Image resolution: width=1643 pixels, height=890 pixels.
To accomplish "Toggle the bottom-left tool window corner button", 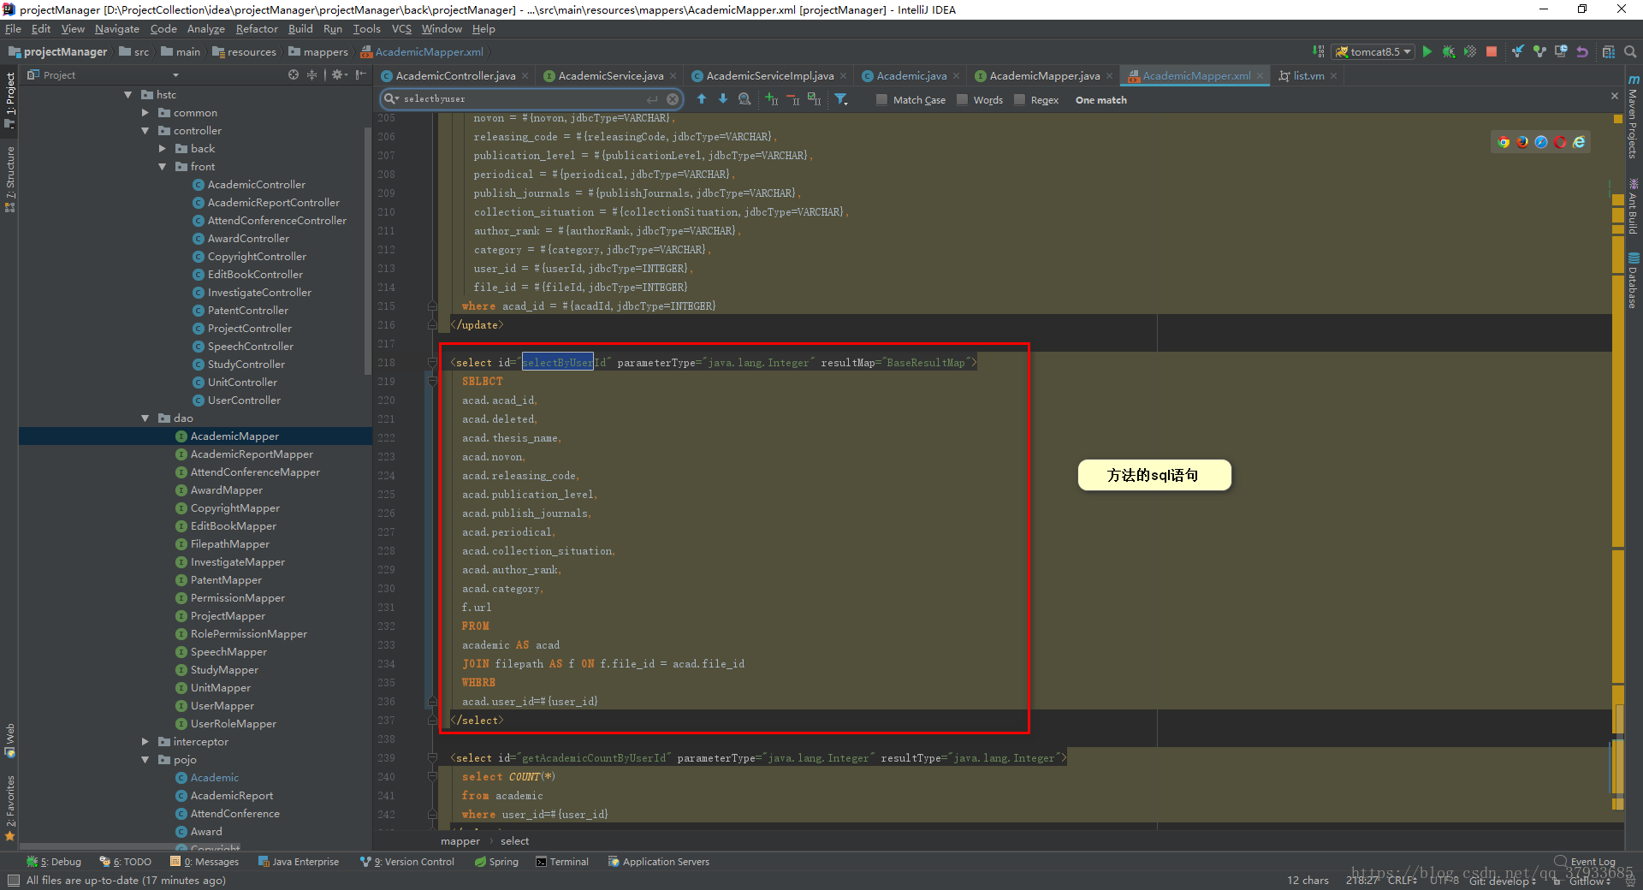I will click(13, 881).
